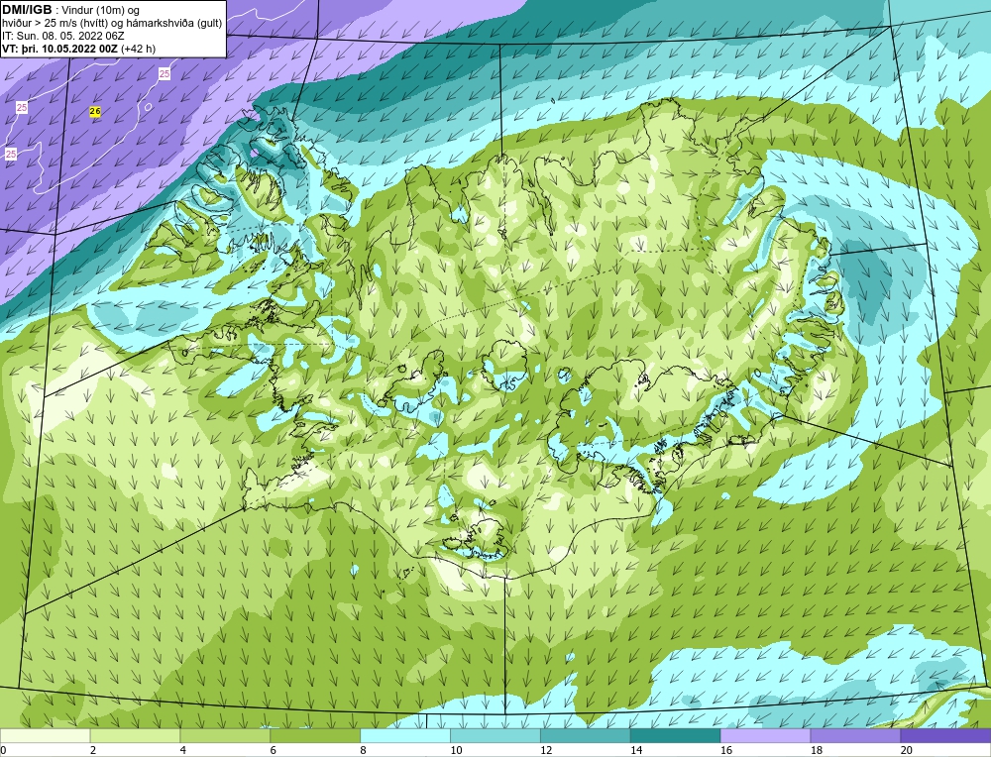Select the 10–12 m/s turquoise legend swatch
Viewport: 991px width, 757px height.
coord(495,736)
